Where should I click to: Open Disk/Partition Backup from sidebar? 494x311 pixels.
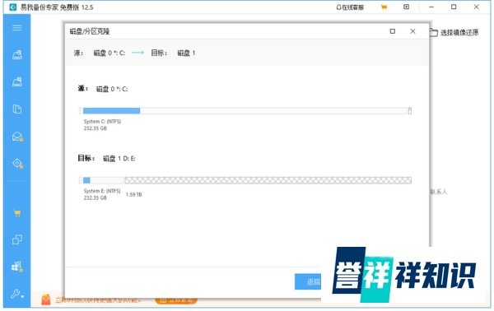point(17,55)
